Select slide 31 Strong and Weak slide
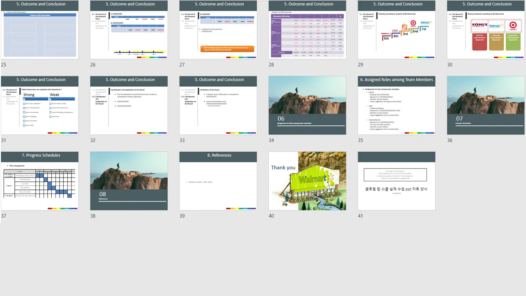The image size is (526, 296). click(40, 105)
